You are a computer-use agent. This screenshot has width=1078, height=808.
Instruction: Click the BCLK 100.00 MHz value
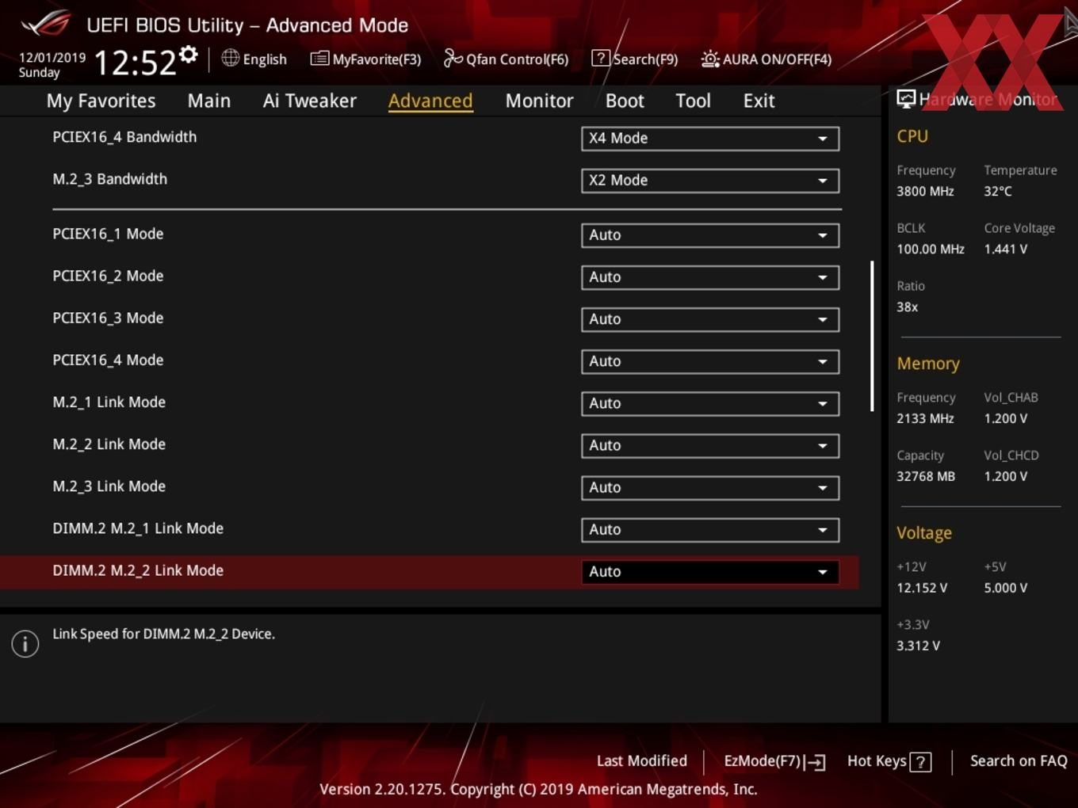click(931, 249)
